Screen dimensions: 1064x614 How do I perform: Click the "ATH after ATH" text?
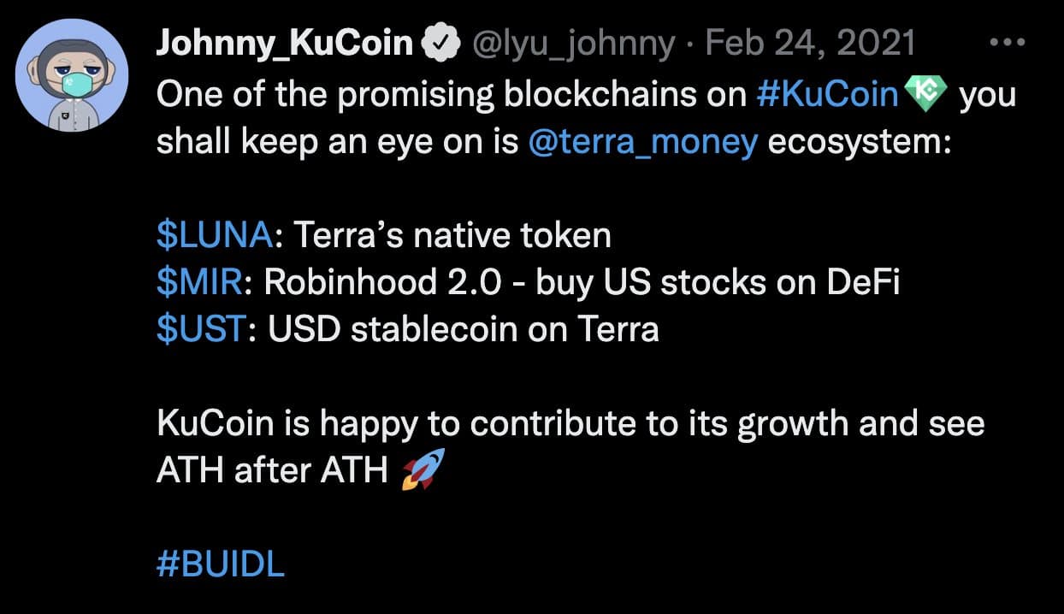point(272,470)
